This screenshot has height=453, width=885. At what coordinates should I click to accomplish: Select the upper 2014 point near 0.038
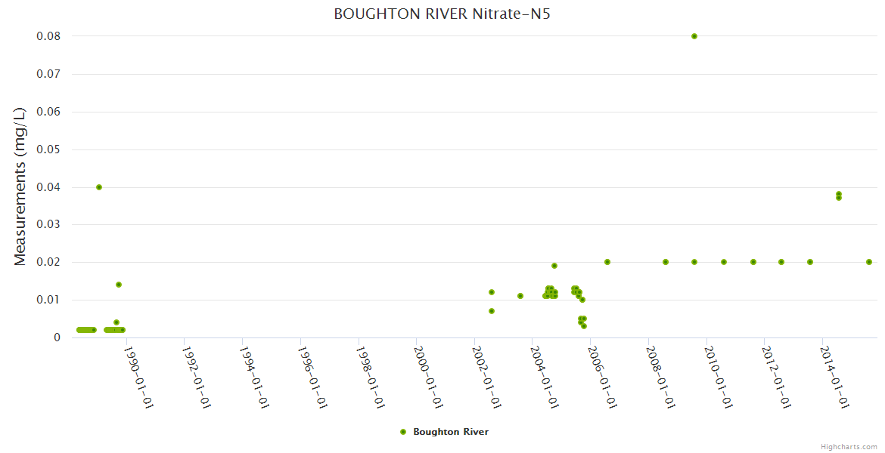[839, 194]
